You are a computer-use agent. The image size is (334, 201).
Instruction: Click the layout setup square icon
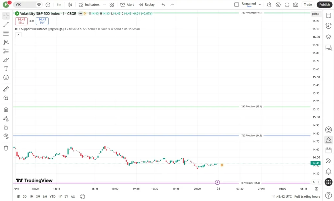pyautogui.click(x=236, y=5)
